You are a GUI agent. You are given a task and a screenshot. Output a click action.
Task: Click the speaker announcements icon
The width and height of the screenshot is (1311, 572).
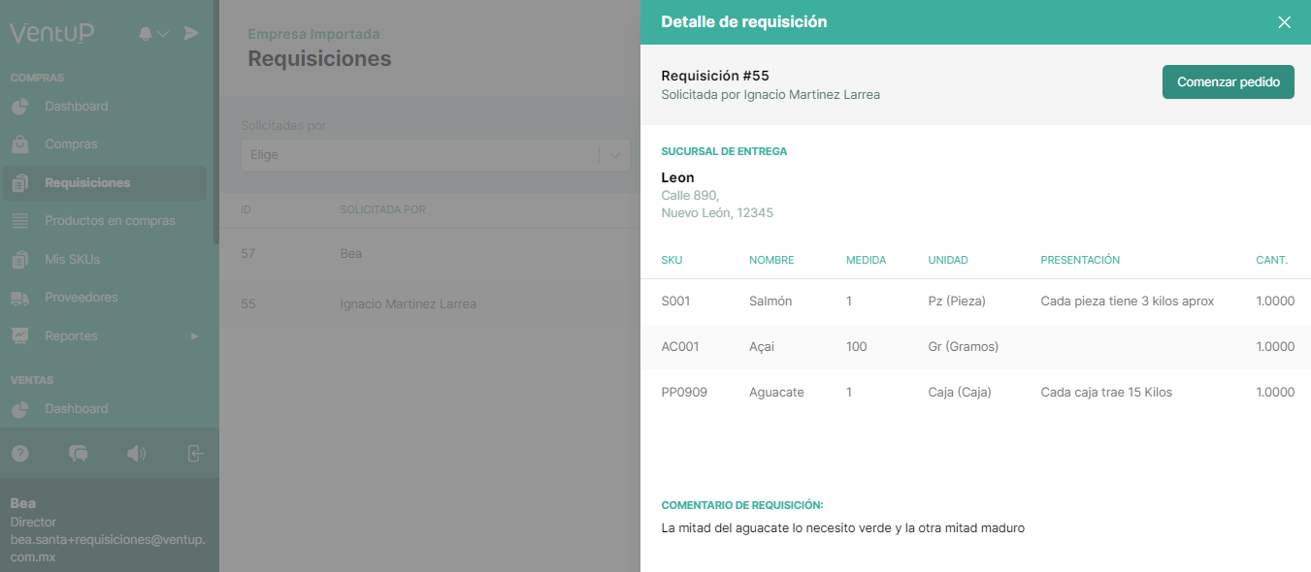[x=137, y=453]
